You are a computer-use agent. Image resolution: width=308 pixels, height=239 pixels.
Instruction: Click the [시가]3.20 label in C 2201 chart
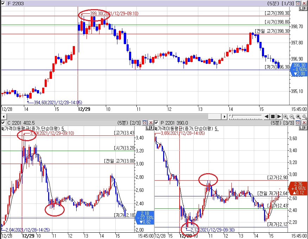(x=124, y=148)
